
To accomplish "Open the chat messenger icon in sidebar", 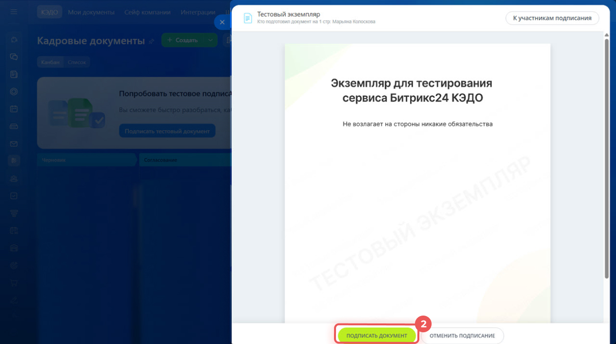I will coord(14,56).
